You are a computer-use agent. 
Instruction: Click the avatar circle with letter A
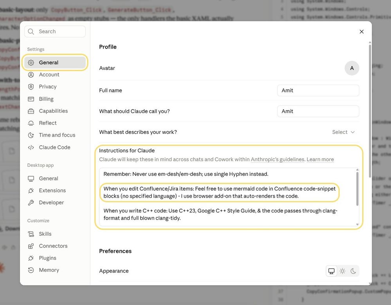pos(352,68)
